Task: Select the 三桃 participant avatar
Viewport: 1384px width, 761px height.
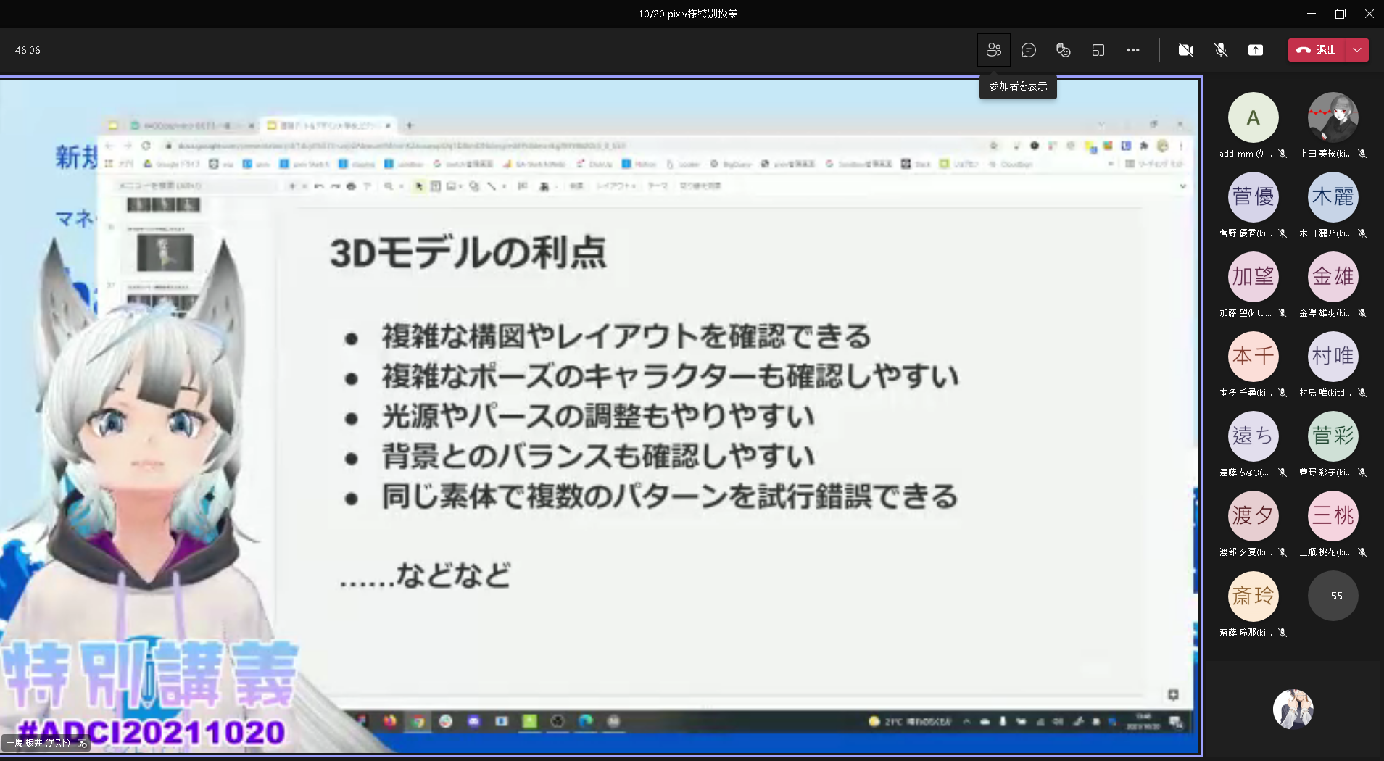Action: [1333, 516]
